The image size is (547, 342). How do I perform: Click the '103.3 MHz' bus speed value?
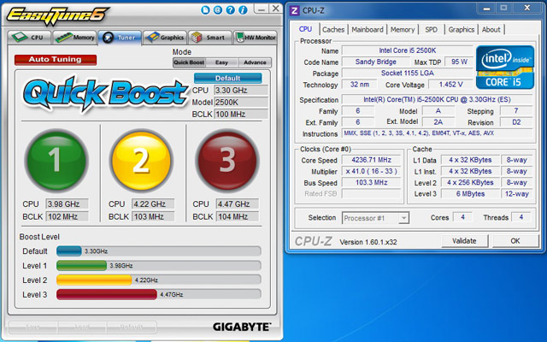(371, 182)
